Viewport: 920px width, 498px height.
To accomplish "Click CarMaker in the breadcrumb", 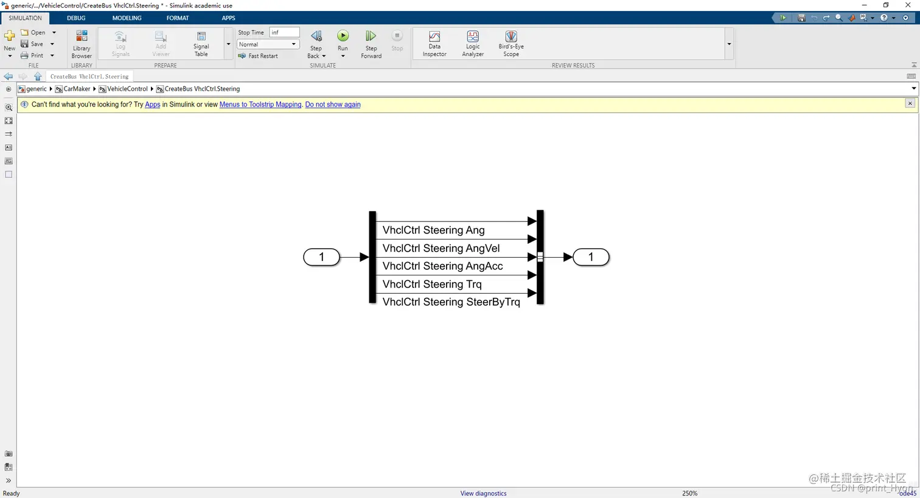I will click(x=77, y=89).
